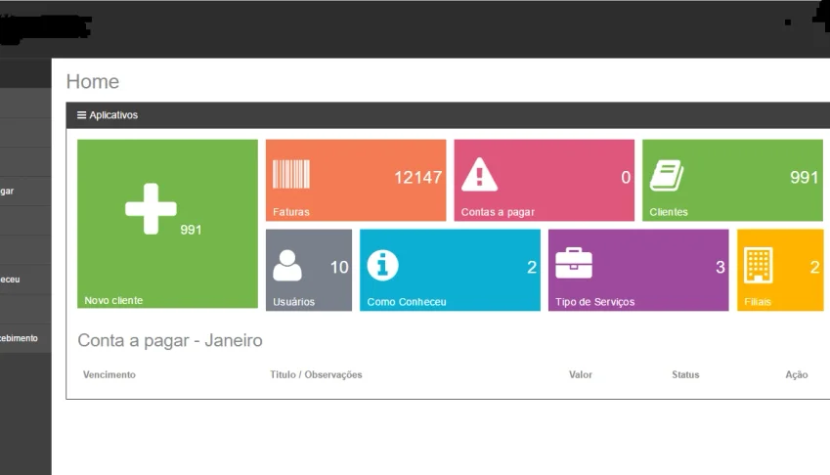Click the Novo cliente label
Image resolution: width=830 pixels, height=475 pixels.
[113, 300]
